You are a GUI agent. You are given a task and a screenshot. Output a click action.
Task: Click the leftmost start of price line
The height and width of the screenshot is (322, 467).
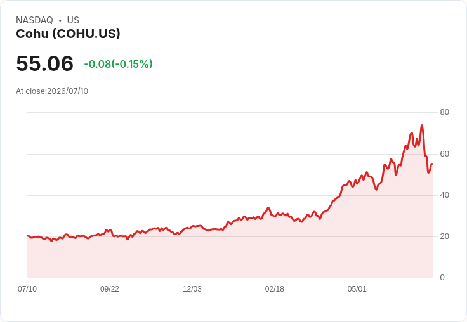pos(28,236)
